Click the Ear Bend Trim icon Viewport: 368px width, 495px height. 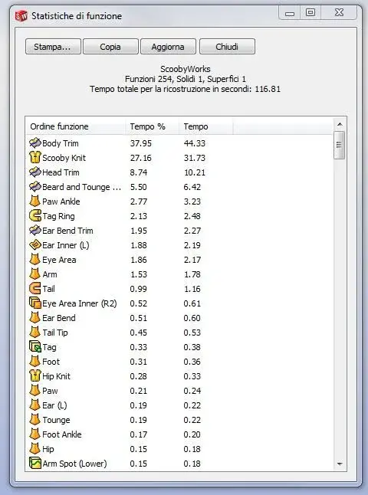(35, 230)
